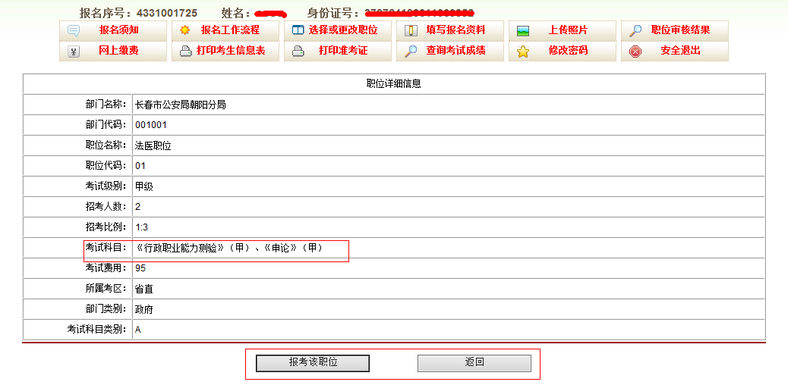Click the magnifier icon beside 查询考试成绩

(x=411, y=52)
